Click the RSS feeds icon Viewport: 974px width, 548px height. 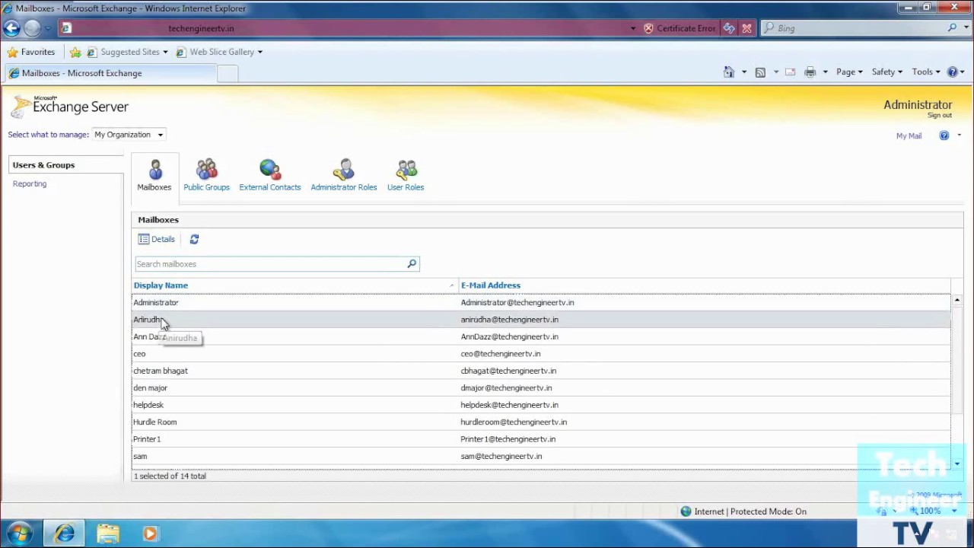(x=760, y=72)
